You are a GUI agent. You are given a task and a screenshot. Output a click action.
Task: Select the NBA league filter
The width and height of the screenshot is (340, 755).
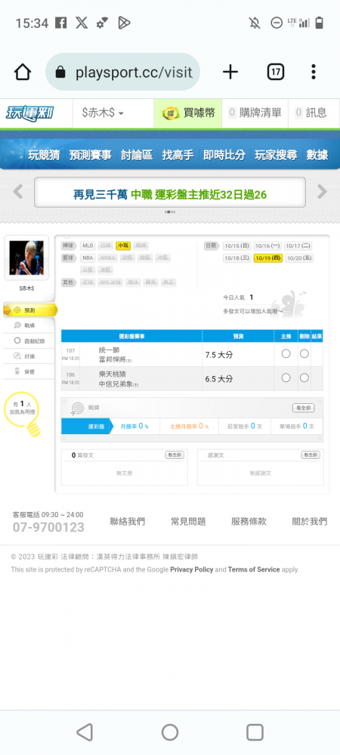pyautogui.click(x=88, y=257)
